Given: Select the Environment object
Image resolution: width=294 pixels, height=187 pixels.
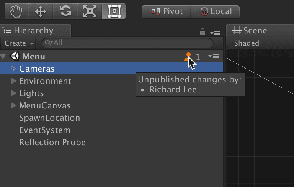Looking at the screenshot, I should 45,81.
